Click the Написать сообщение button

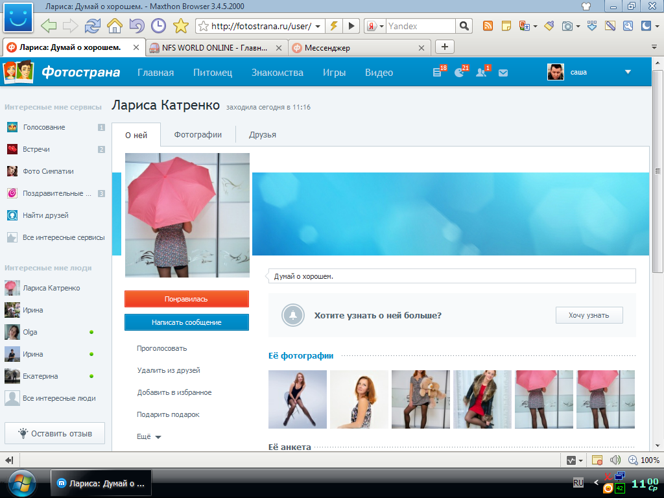pyautogui.click(x=187, y=322)
